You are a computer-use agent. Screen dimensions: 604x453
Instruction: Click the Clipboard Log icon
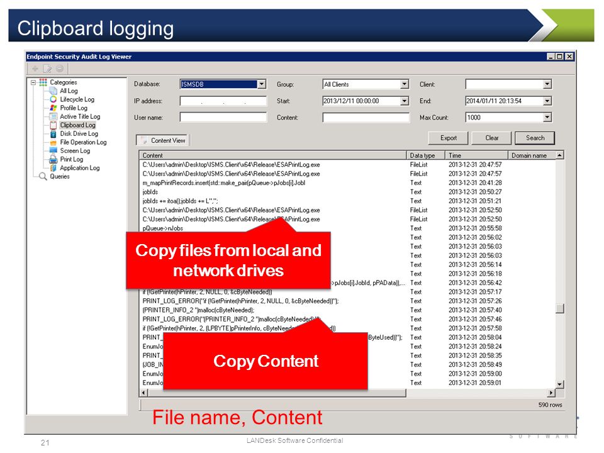coord(53,125)
